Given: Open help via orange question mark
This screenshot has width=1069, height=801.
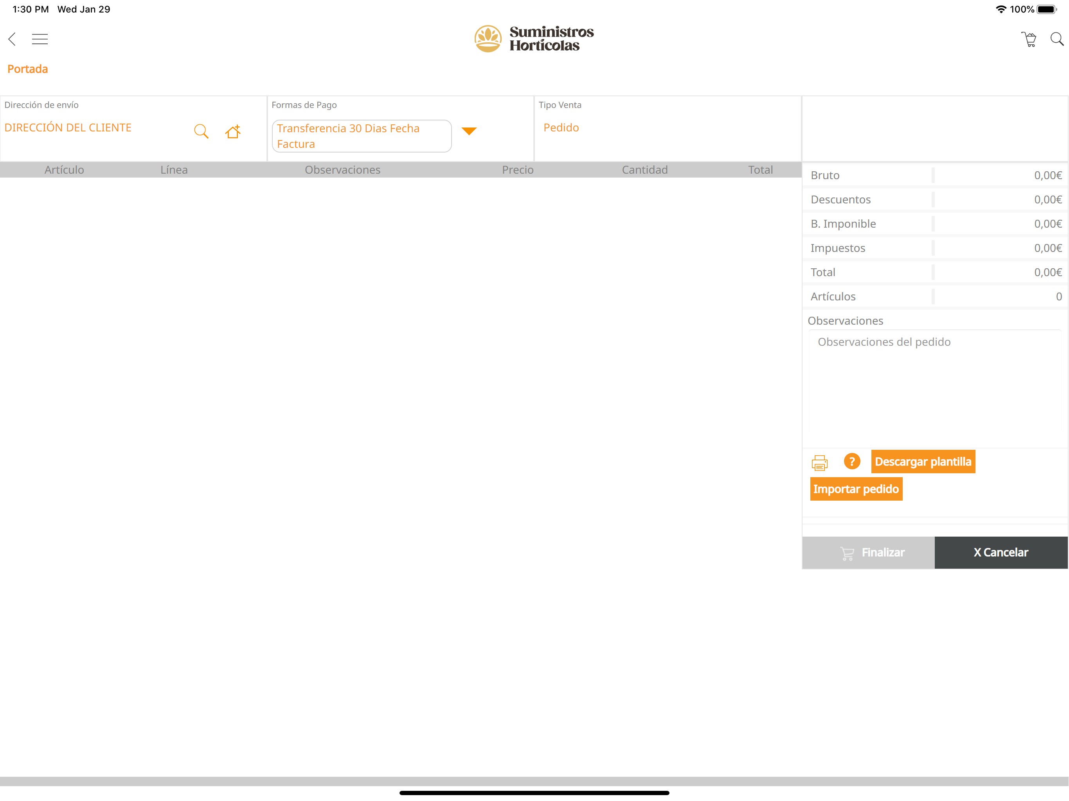Looking at the screenshot, I should [x=851, y=462].
